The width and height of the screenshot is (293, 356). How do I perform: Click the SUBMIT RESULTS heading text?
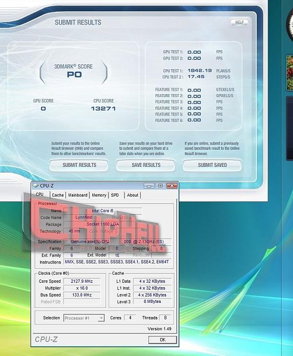pyautogui.click(x=78, y=22)
